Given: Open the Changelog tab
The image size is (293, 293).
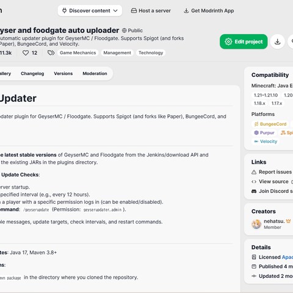Looking at the screenshot, I should 32,73.
